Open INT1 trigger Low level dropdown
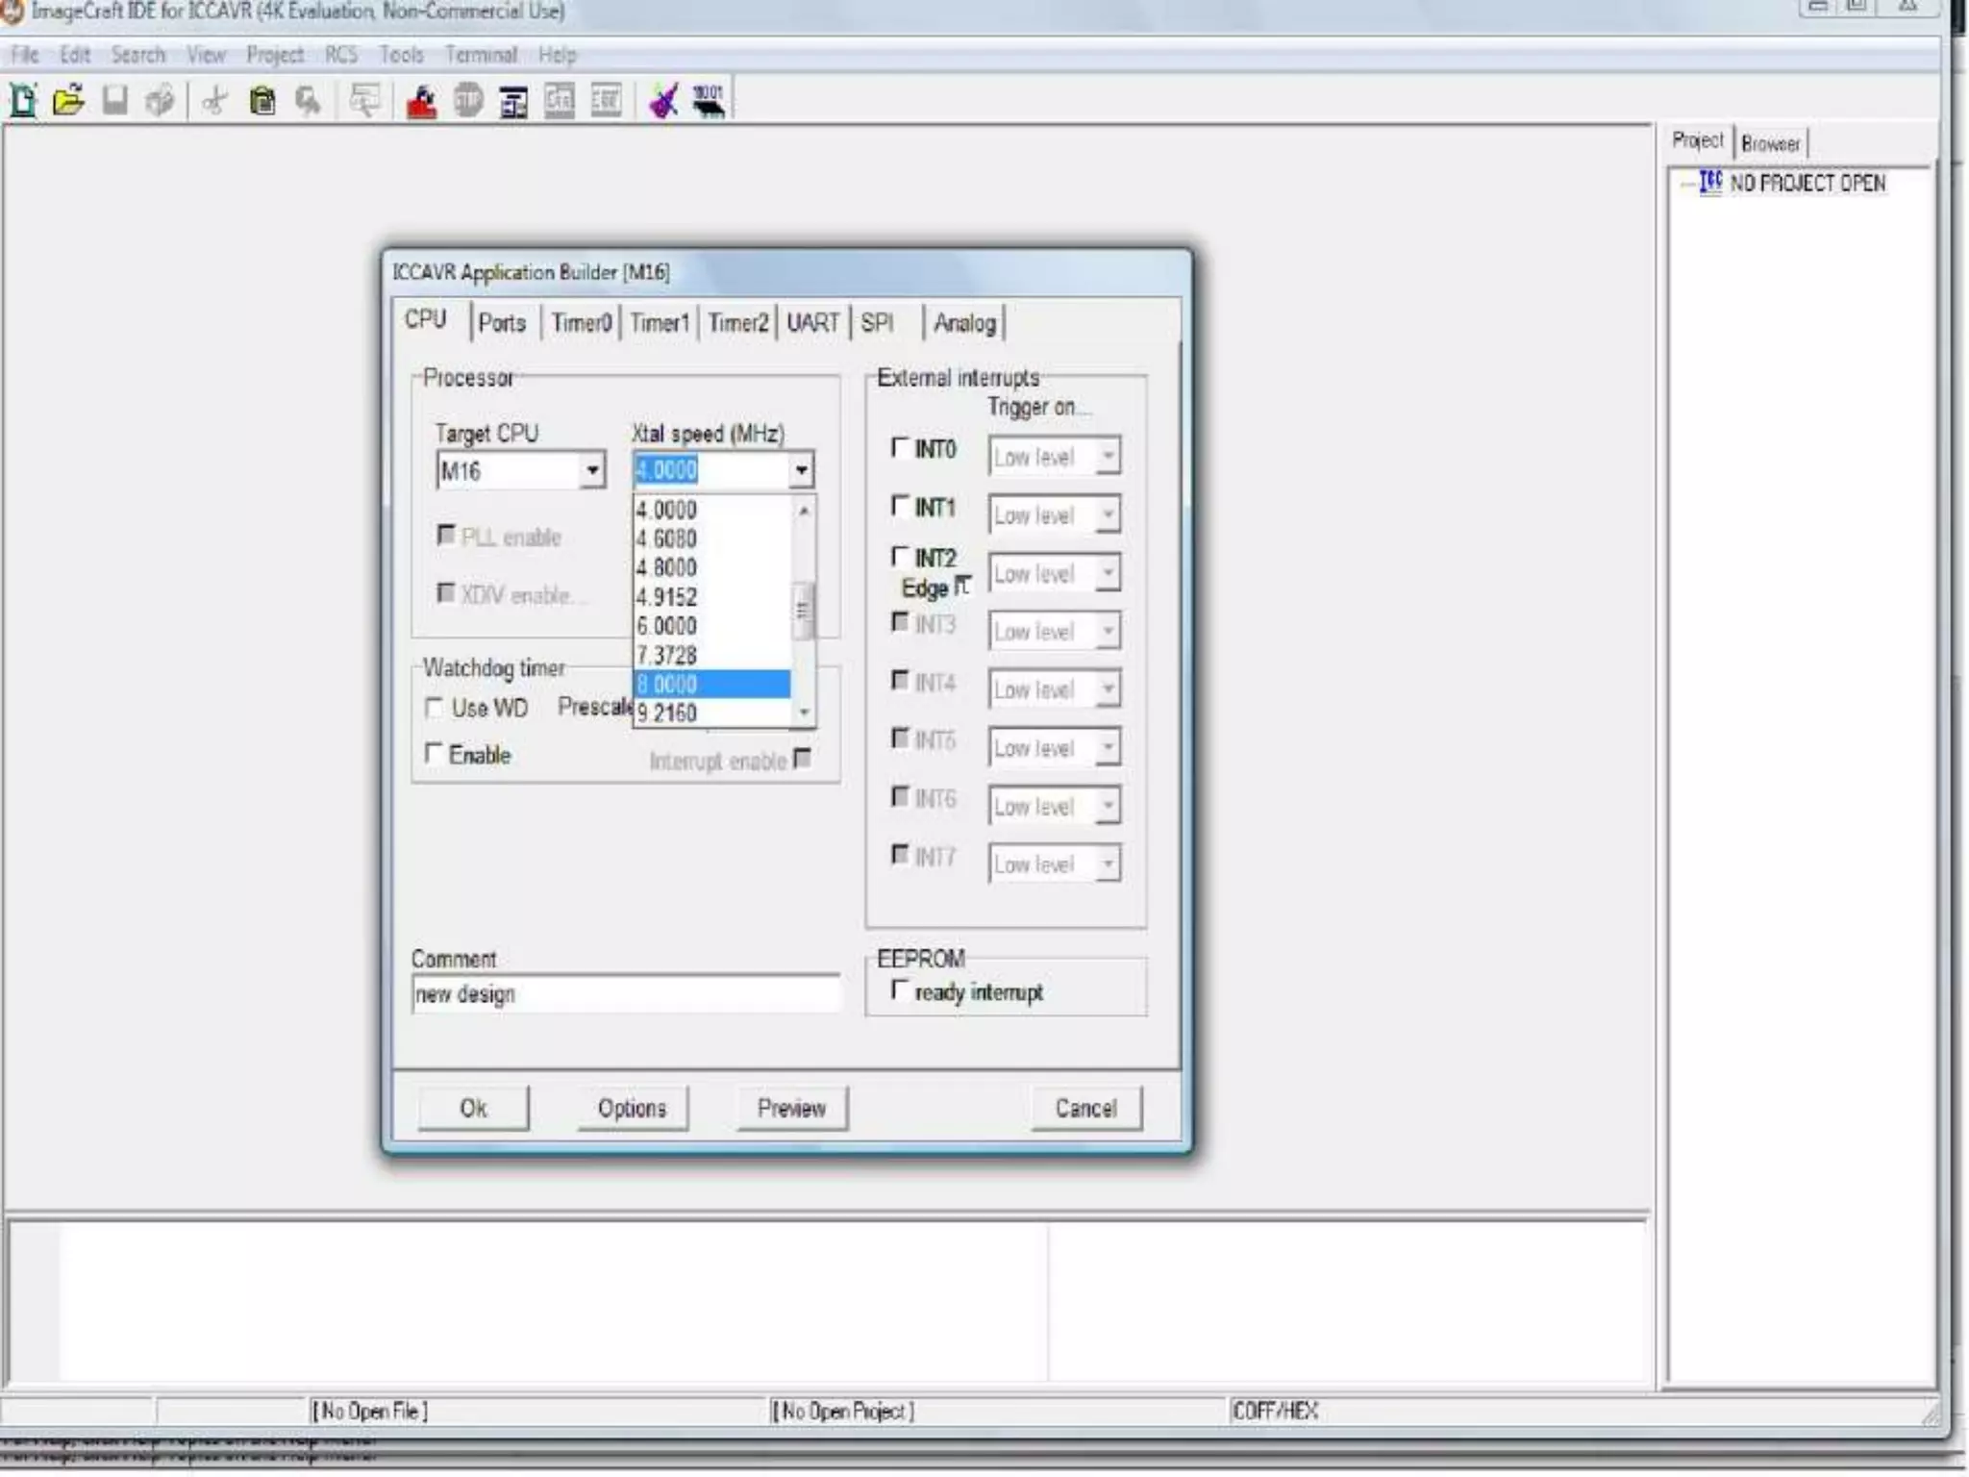The width and height of the screenshot is (1969, 1477). click(1108, 515)
